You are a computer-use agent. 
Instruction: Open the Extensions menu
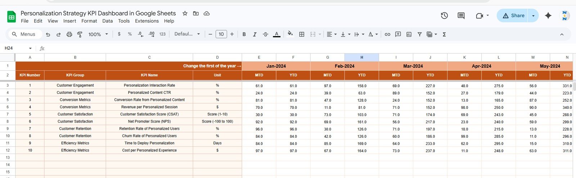147,21
